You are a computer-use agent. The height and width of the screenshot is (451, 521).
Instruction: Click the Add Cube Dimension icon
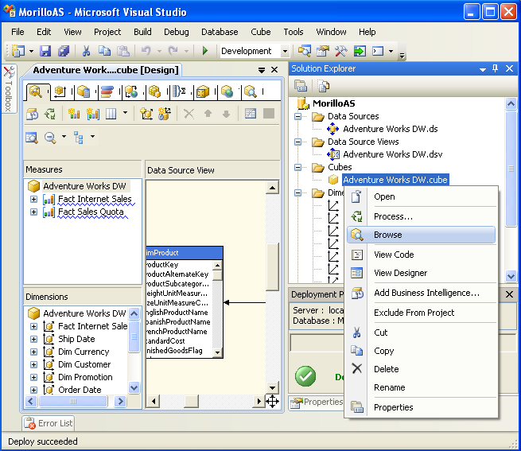coord(146,114)
